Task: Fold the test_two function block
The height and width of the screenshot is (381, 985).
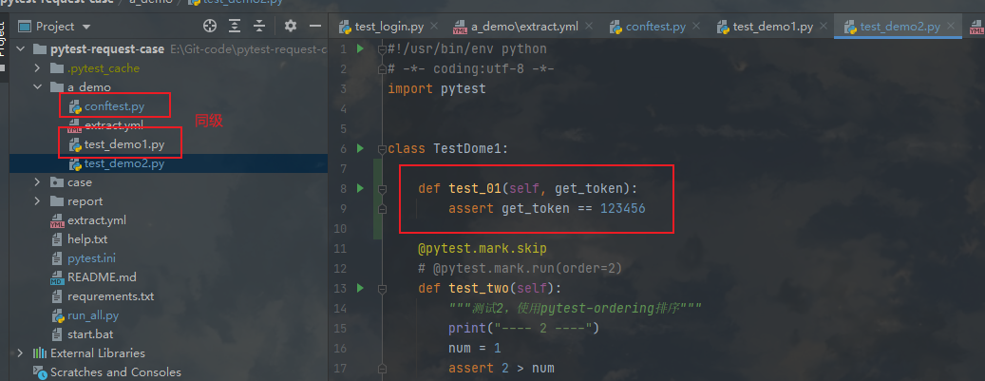Action: 381,289
